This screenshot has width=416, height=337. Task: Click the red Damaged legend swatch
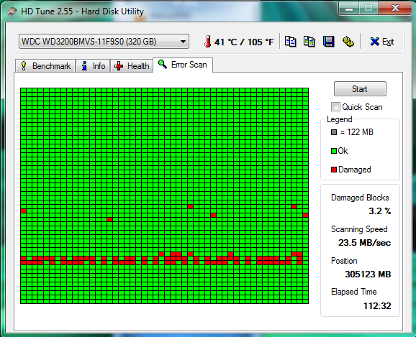[x=334, y=170]
